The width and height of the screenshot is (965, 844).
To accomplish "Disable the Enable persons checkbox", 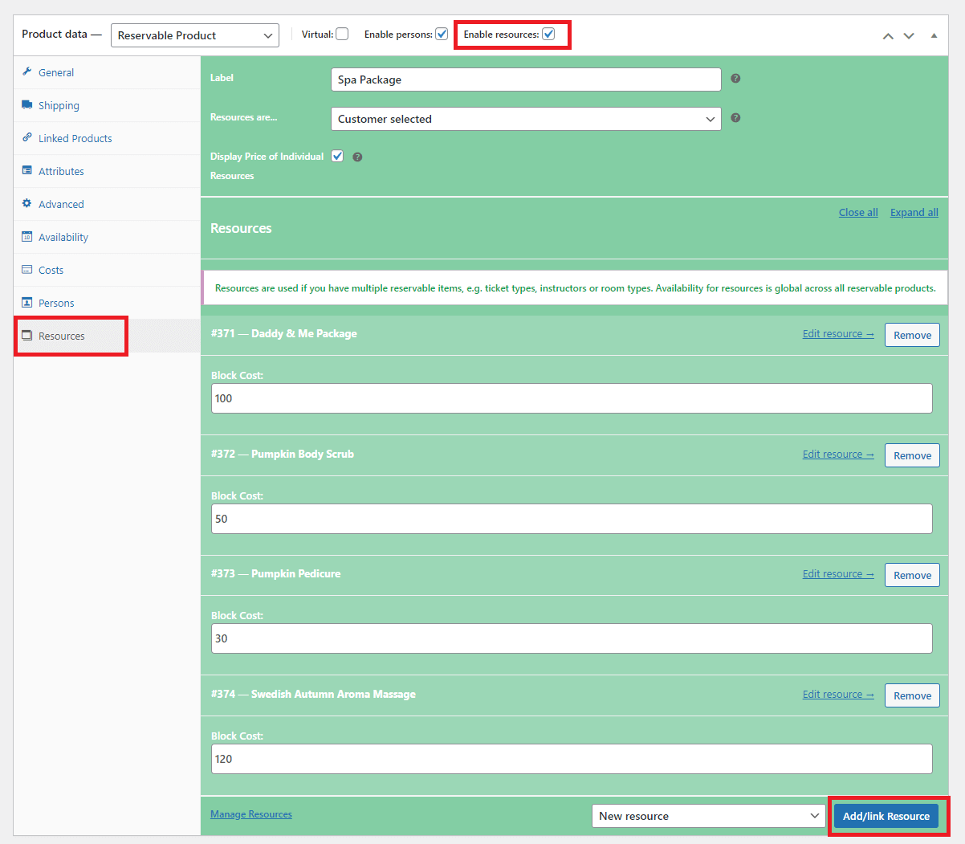I will tap(442, 34).
